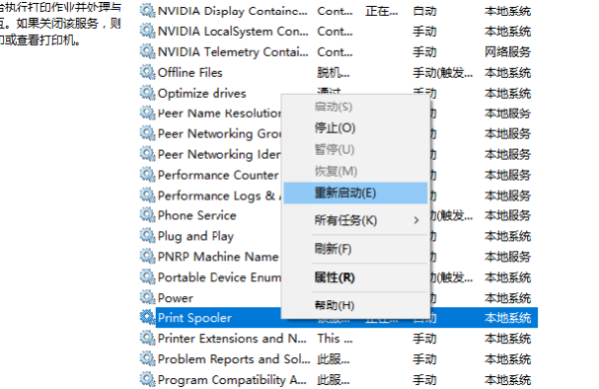599x389 pixels.
Task: Select the Peer Name Resolution service name
Action: tap(220, 114)
